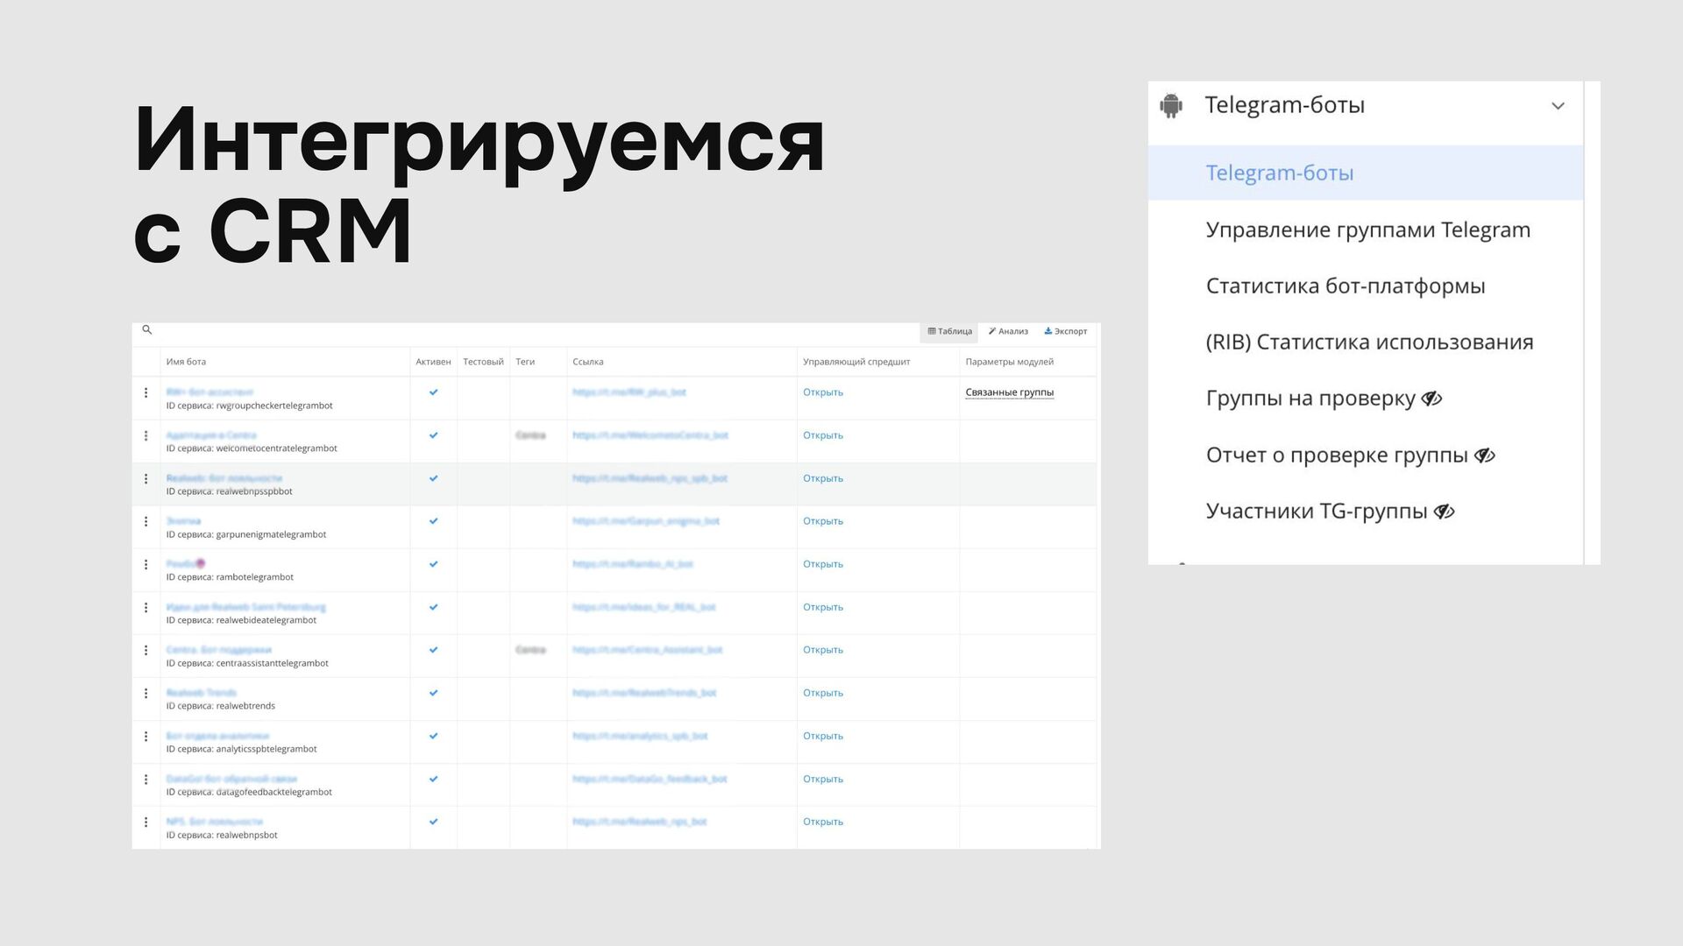1683x946 pixels.
Task: Open row menu for realwebtrends
Action: tap(146, 694)
